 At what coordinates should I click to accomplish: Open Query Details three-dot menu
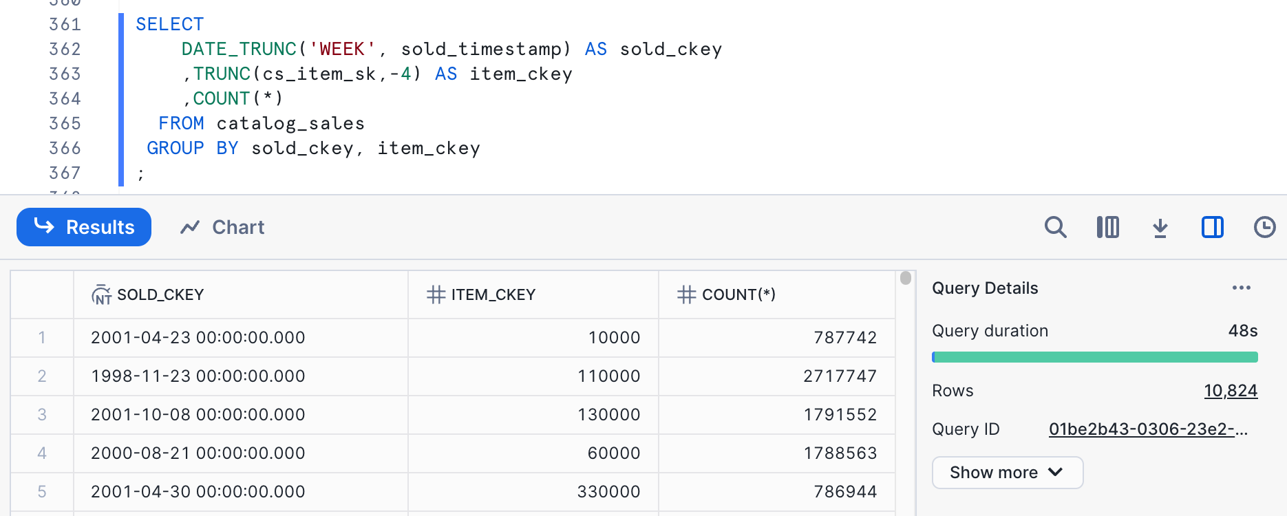coord(1241,288)
